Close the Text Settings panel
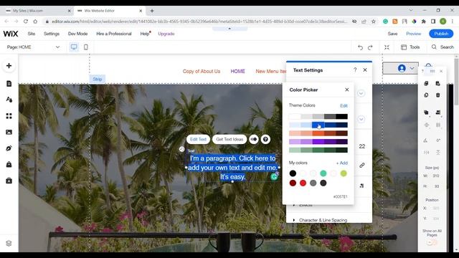This screenshot has height=258, width=459. [365, 70]
